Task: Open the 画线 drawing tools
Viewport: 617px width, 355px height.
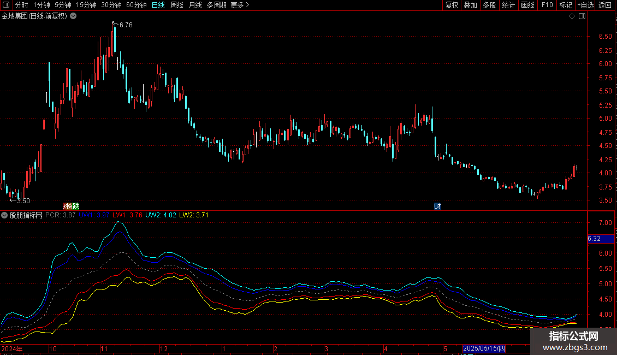Action: point(527,5)
